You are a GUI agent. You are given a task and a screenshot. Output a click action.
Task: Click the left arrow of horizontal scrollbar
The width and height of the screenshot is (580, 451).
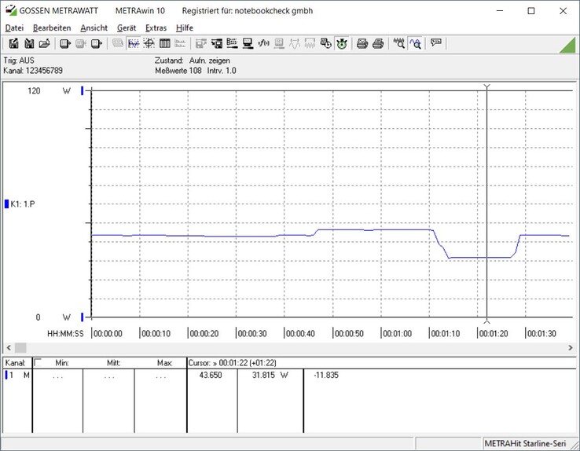pyautogui.click(x=9, y=347)
